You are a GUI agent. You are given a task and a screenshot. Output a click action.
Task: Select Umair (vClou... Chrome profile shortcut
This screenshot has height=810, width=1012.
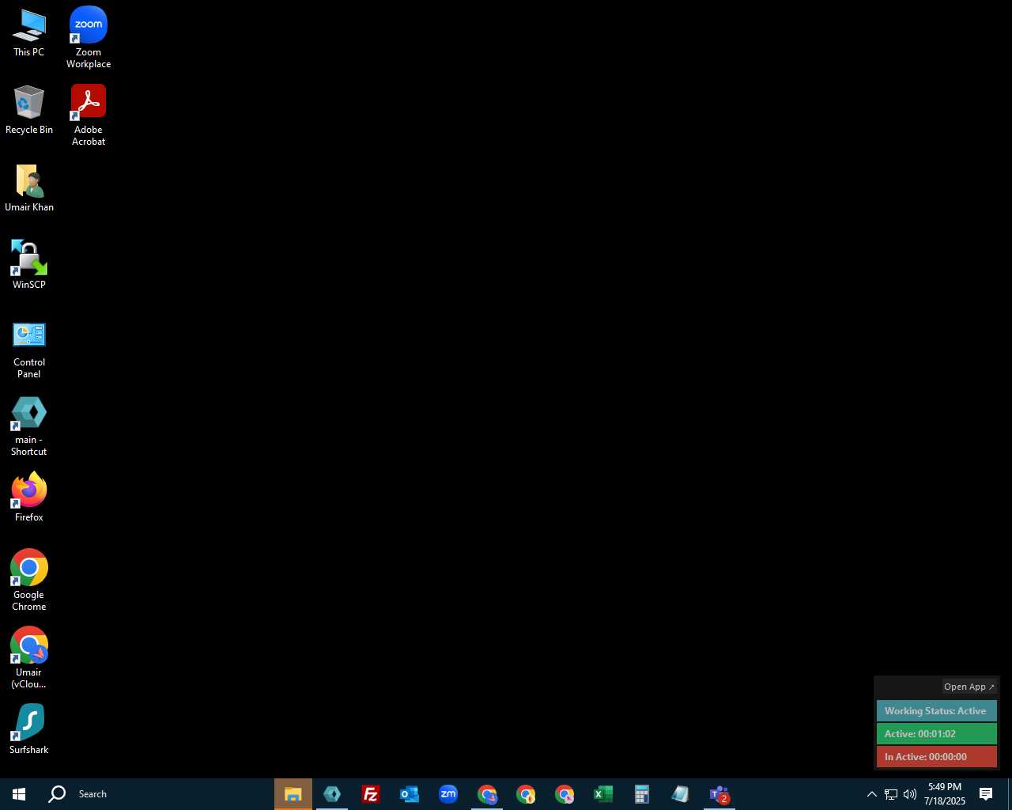point(29,658)
